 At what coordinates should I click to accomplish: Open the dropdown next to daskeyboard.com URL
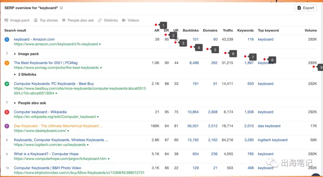pyautogui.click(x=68, y=131)
